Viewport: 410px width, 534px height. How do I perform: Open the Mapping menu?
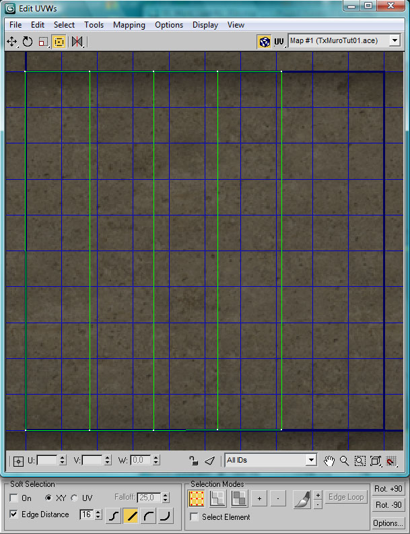click(129, 25)
